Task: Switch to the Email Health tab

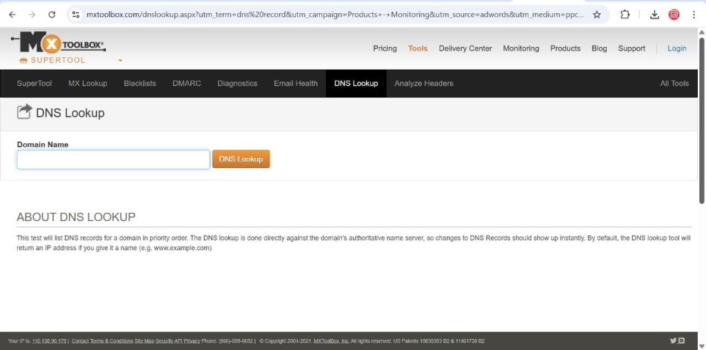Action: point(296,83)
